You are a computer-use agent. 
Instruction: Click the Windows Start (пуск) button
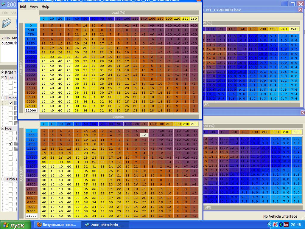coord(15,225)
